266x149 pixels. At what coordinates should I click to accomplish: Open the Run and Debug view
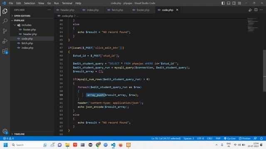point(5,41)
